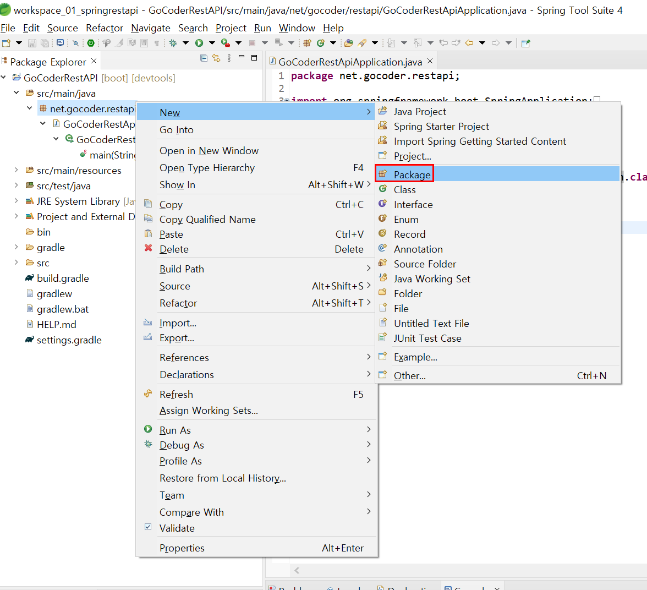Click the Coverage run toolbar icon
This screenshot has width=647, height=590.
click(x=226, y=43)
